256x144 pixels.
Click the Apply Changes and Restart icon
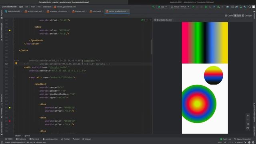point(197,7)
